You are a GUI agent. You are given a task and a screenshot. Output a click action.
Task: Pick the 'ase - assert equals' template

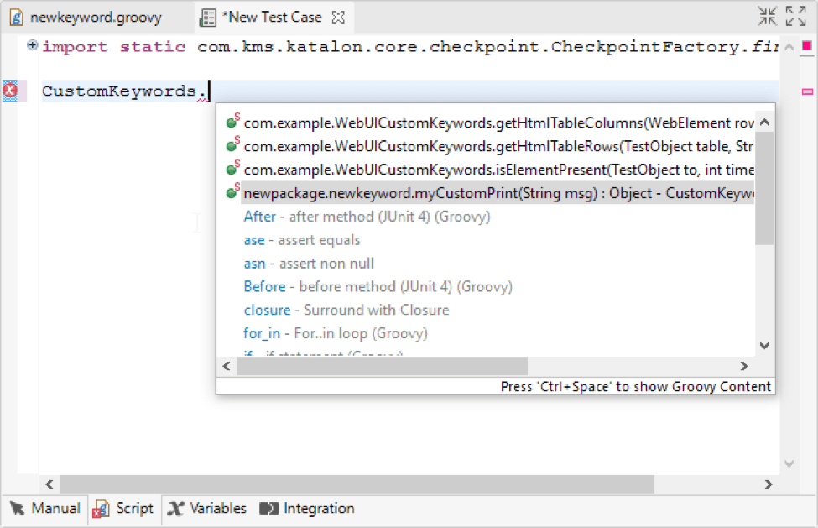(301, 240)
